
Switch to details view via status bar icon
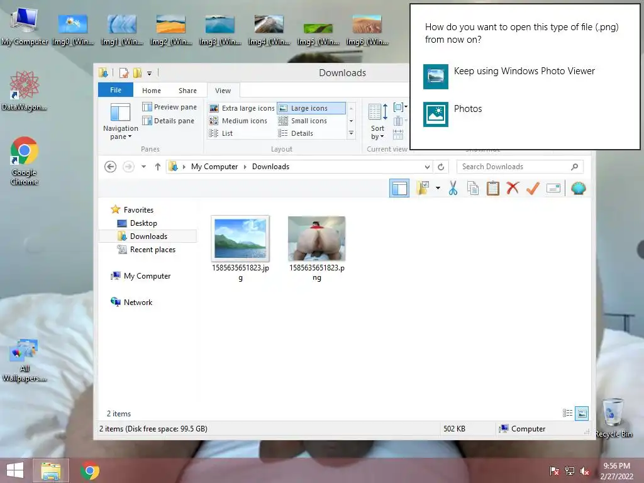pyautogui.click(x=567, y=413)
